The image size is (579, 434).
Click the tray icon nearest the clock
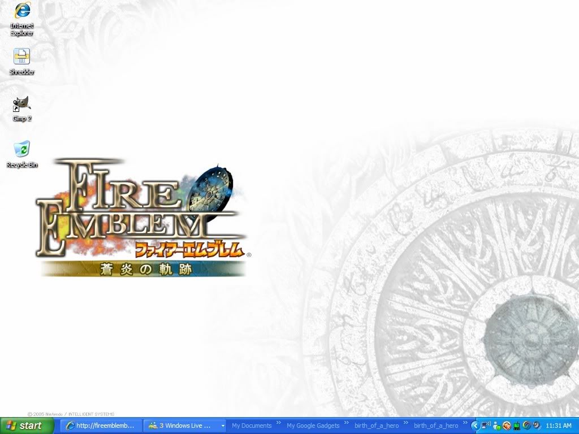point(537,426)
